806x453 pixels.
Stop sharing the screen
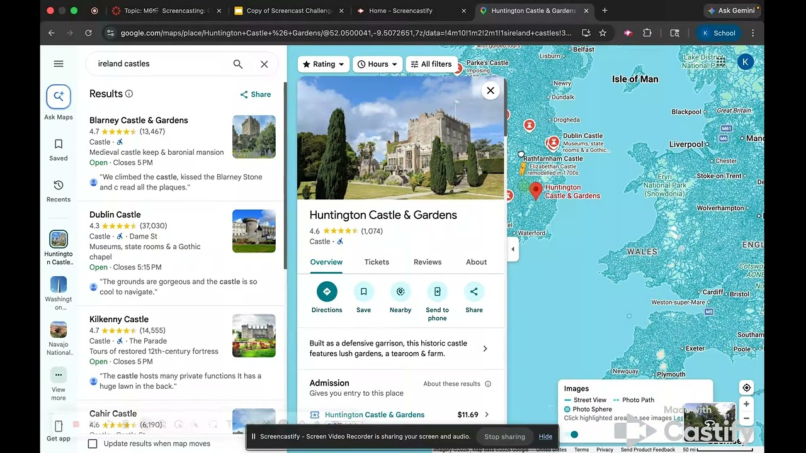click(504, 437)
